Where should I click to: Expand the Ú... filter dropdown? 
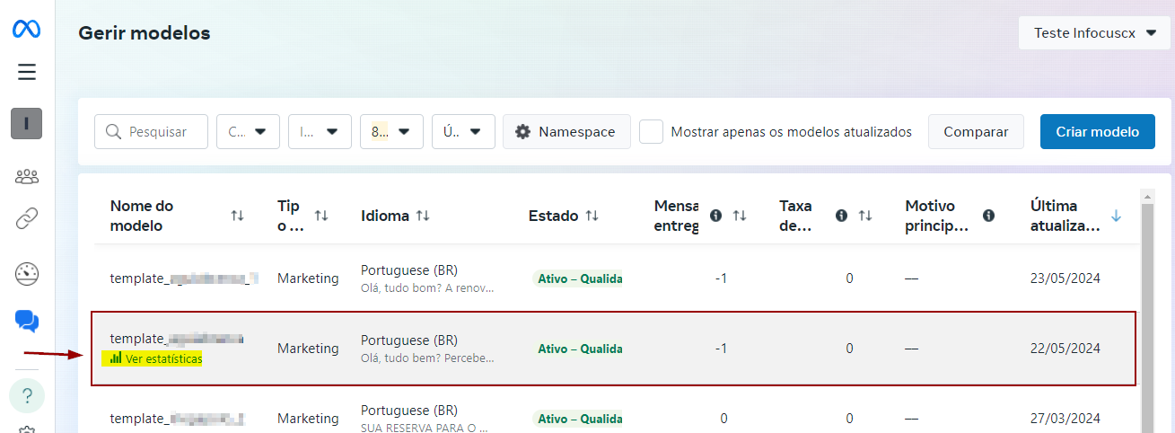click(462, 131)
